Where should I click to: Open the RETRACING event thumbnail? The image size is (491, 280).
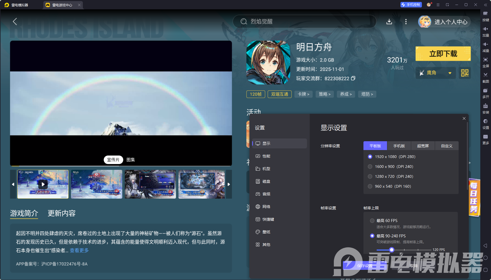click(x=97, y=184)
